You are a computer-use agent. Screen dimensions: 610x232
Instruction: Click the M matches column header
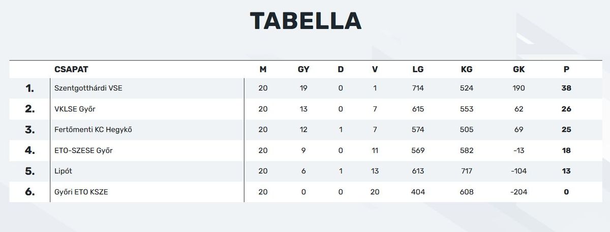tap(263, 70)
